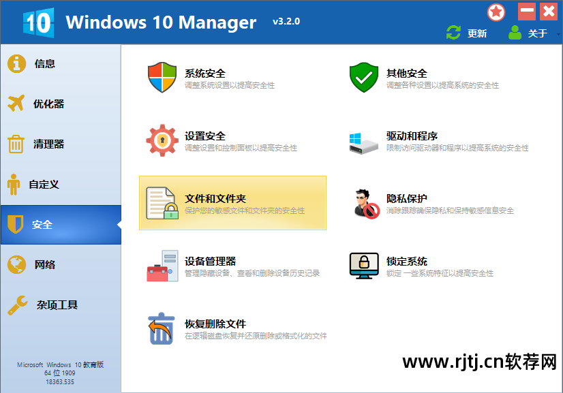Click description 保护您的敏感文件和文件夹的安全性

(x=245, y=210)
